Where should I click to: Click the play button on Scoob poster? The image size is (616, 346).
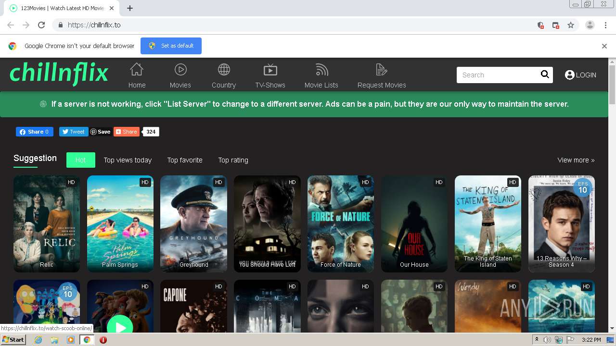[120, 327]
